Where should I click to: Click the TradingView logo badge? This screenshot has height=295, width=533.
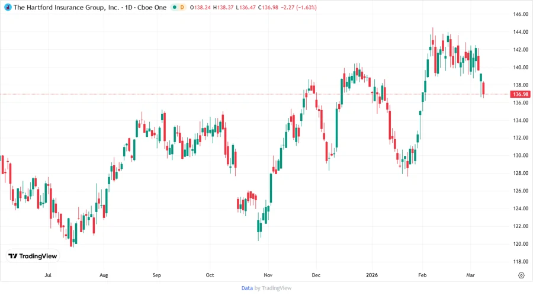pyautogui.click(x=33, y=256)
